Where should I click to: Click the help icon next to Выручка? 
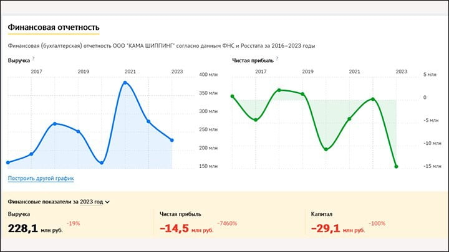coord(33,59)
